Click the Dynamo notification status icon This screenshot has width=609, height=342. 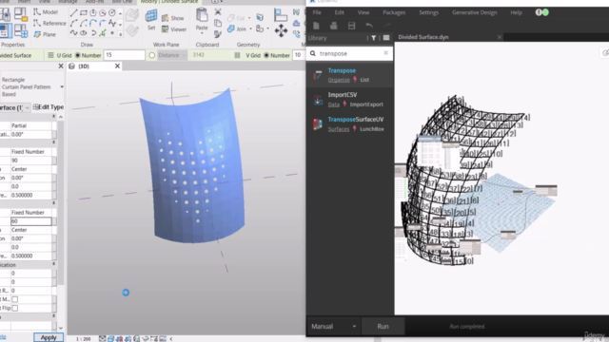point(541,12)
